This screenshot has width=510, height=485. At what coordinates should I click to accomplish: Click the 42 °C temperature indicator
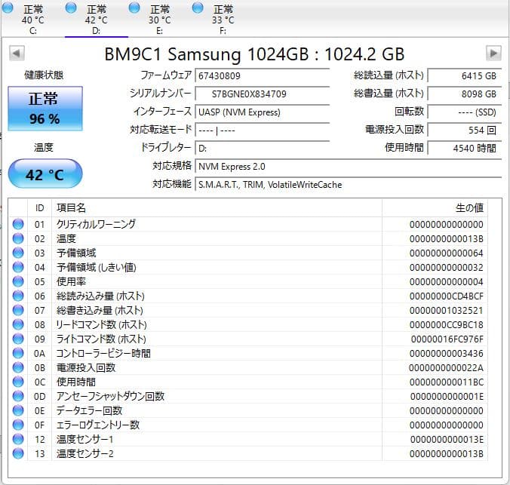click(x=45, y=173)
